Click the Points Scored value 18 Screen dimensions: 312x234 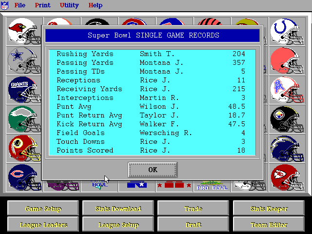click(x=241, y=150)
